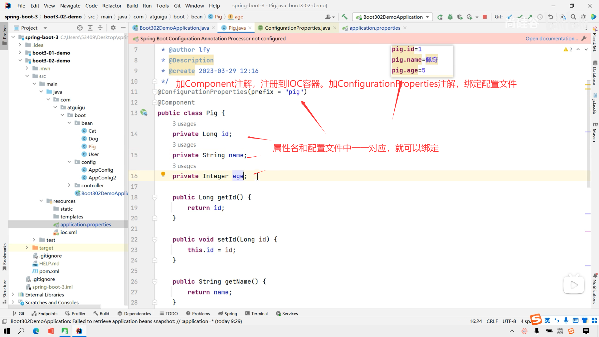Collapse the config package in project tree
The image size is (599, 337).
pyautogui.click(x=69, y=162)
